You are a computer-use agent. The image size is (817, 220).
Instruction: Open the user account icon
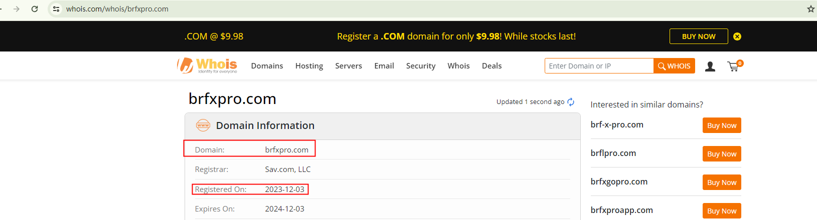(710, 66)
